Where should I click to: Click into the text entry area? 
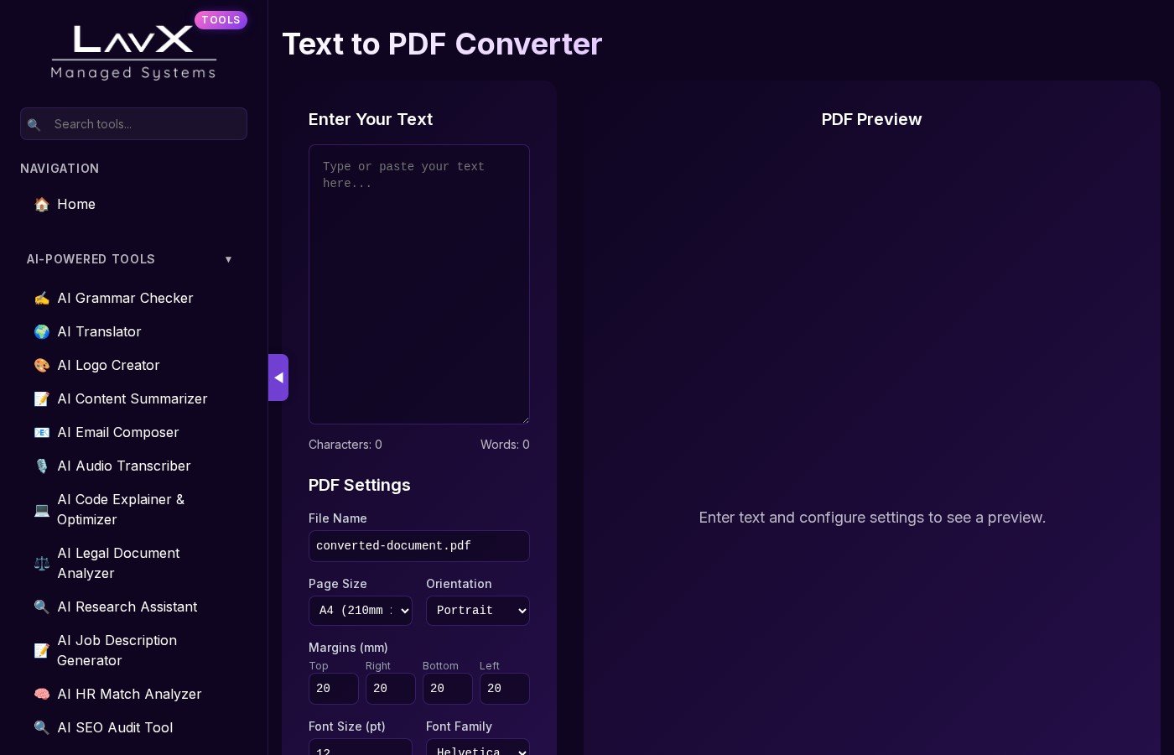click(418, 285)
